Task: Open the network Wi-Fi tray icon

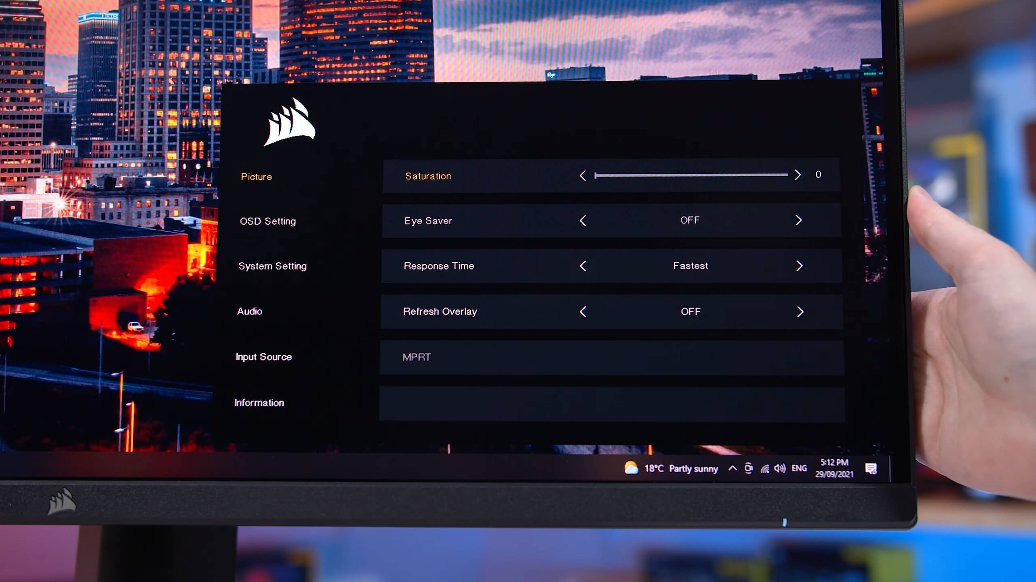Action: (x=764, y=468)
